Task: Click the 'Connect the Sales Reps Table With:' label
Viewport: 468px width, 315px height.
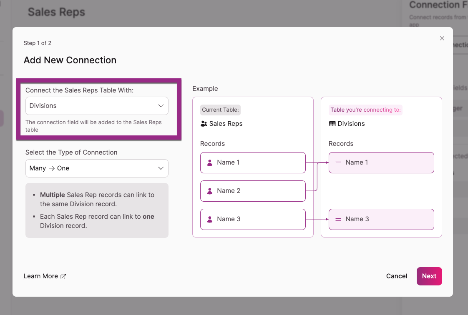Action: (x=79, y=90)
